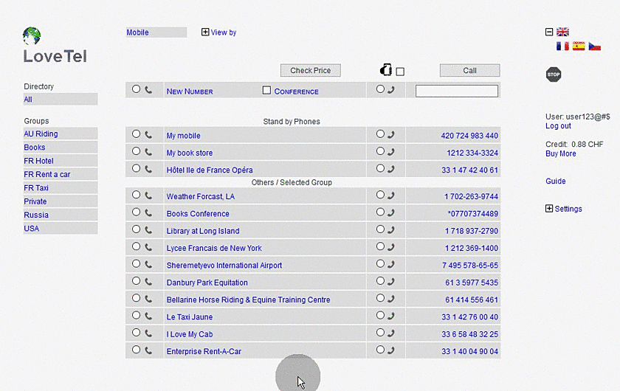This screenshot has width=620, height=391.
Task: Open the FR Hotel group
Action: tap(39, 161)
